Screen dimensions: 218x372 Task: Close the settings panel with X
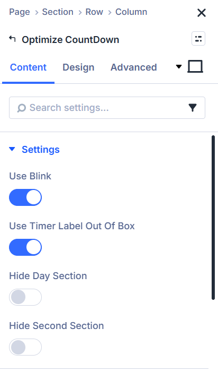(202, 13)
